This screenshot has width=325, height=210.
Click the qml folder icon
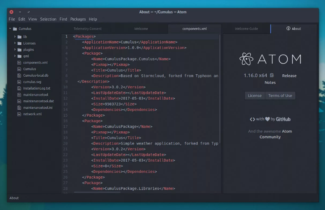click(19, 56)
